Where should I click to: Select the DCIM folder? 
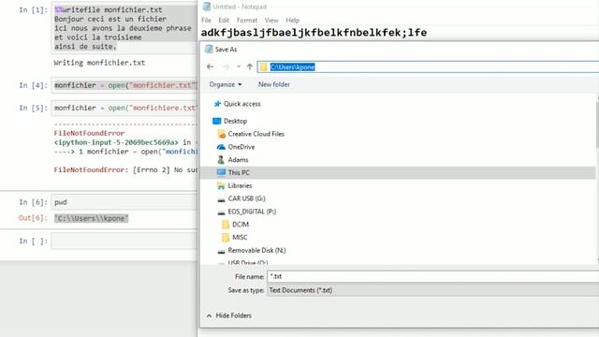click(241, 225)
